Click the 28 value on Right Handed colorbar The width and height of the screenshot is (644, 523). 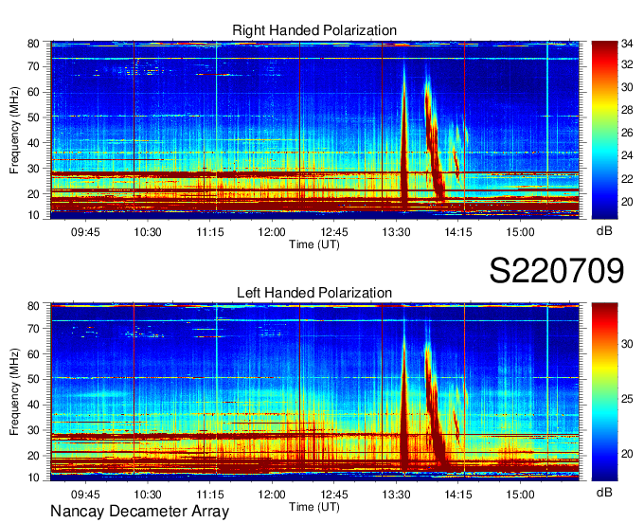[627, 110]
